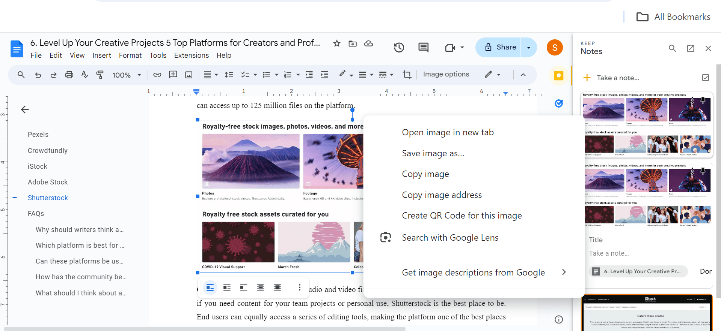The image size is (721, 331).
Task: Create new list checkbox in Keep
Action: tap(706, 78)
